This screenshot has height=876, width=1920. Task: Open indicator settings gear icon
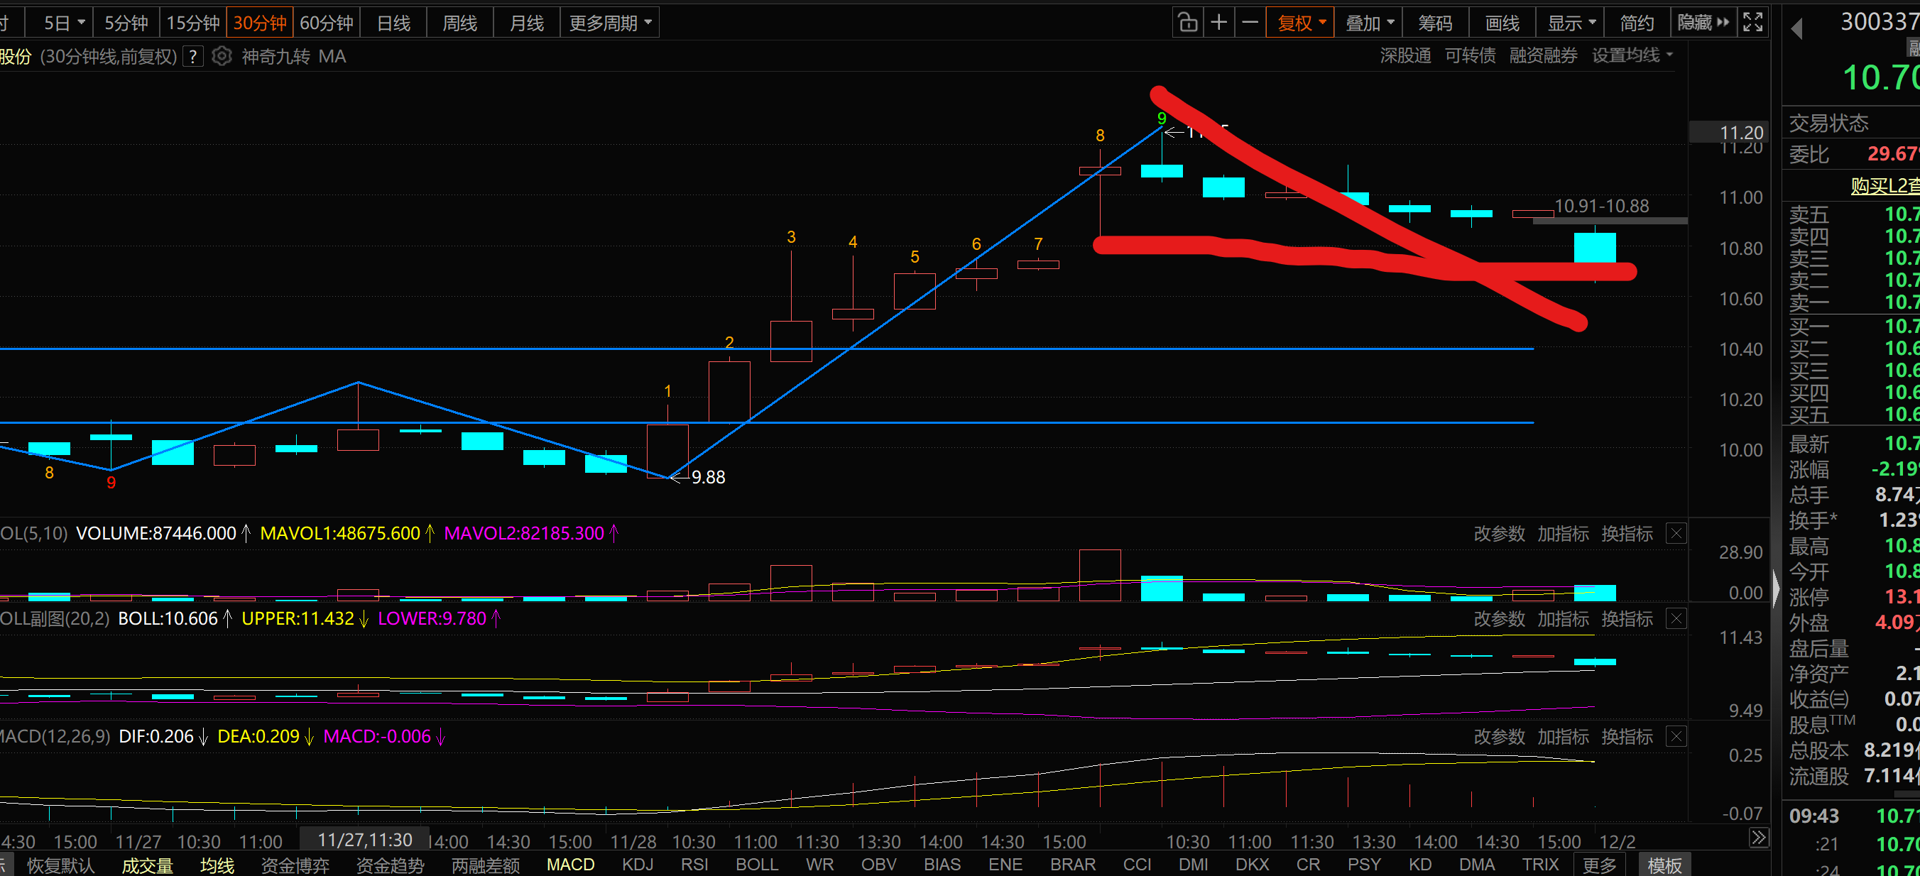pyautogui.click(x=222, y=56)
